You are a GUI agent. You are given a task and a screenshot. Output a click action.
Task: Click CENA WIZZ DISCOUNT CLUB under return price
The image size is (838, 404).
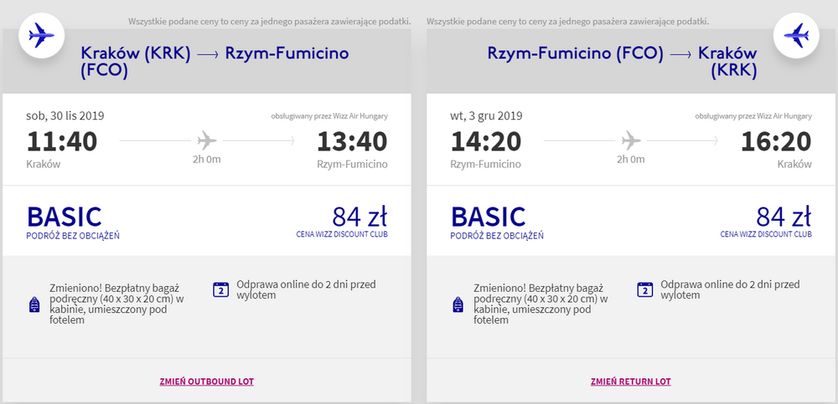[766, 233]
